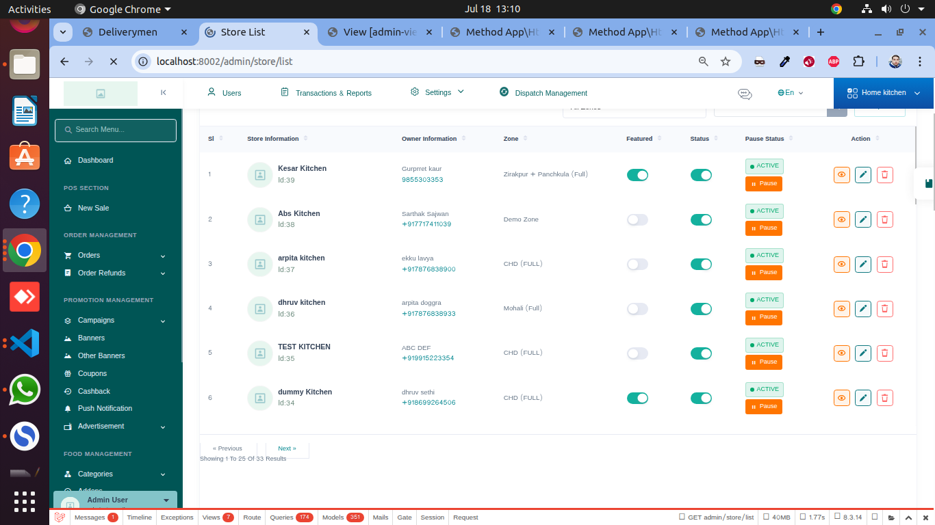
Task: Expand the Settings dropdown in top navigation
Action: [437, 92]
